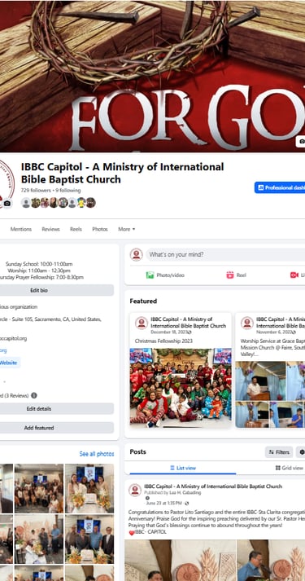305x581 pixels.
Task: Open the Mentions tab
Action: [20, 229]
